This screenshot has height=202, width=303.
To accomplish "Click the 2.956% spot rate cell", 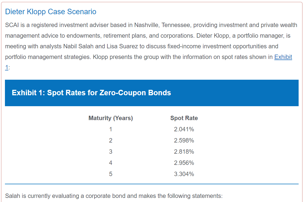I will (184, 163).
